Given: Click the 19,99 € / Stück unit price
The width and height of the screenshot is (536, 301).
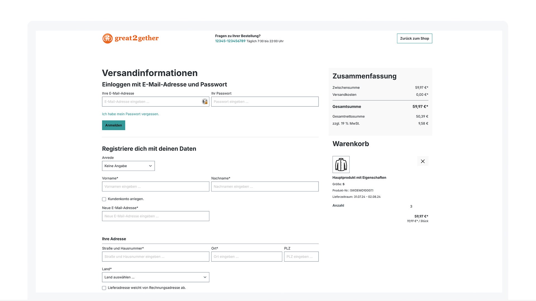Looking at the screenshot, I should click(418, 221).
